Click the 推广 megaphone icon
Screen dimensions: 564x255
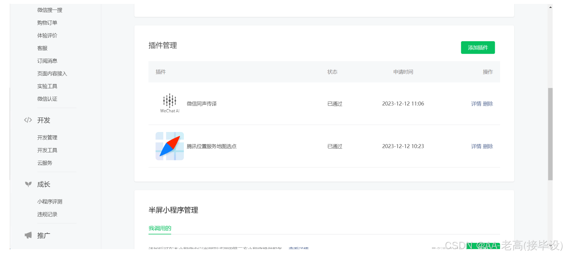[x=28, y=235]
